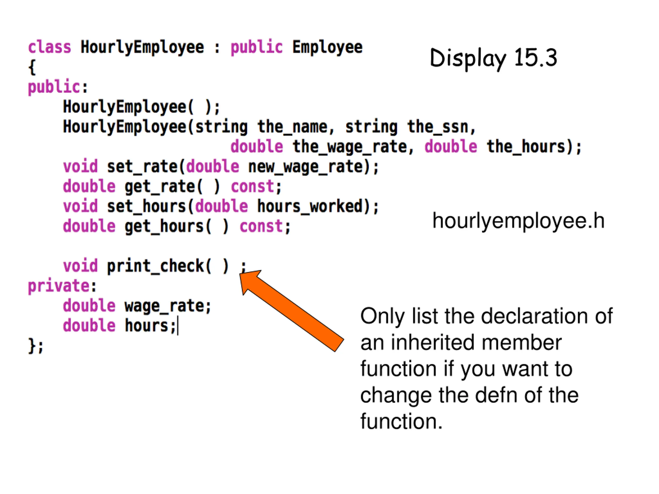The width and height of the screenshot is (659, 494).
Task: Click the 'print_check' function declaration
Action: click(x=154, y=266)
